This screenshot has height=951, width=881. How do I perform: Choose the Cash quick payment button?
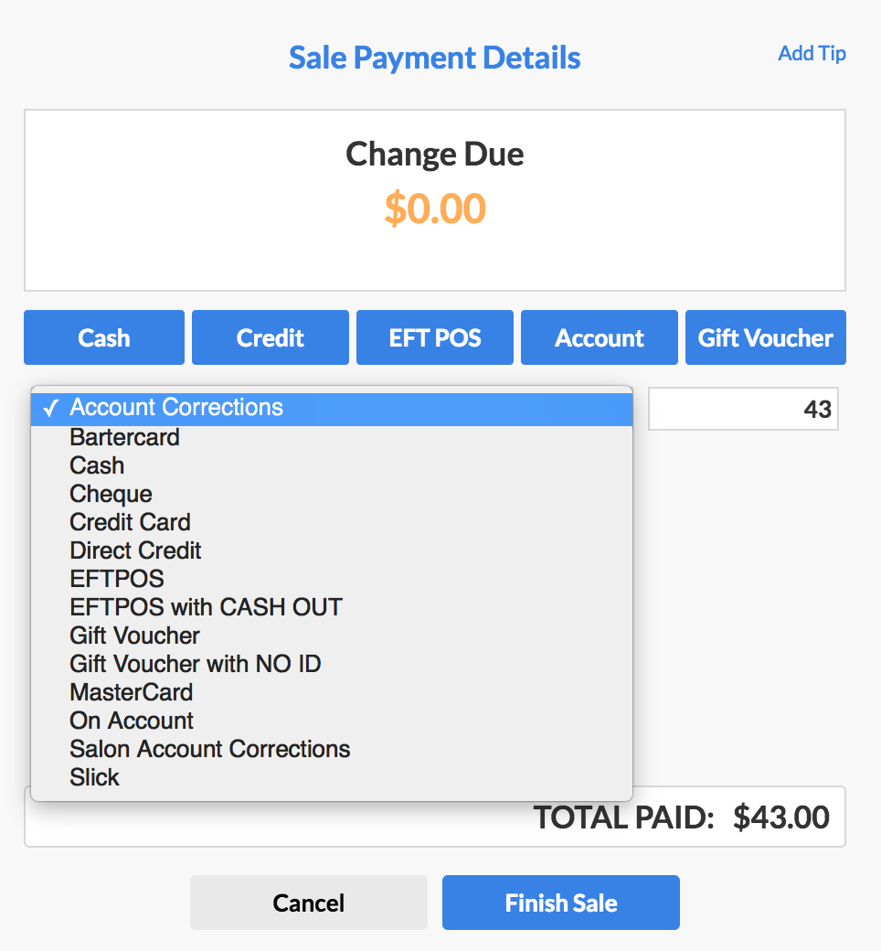tap(103, 337)
